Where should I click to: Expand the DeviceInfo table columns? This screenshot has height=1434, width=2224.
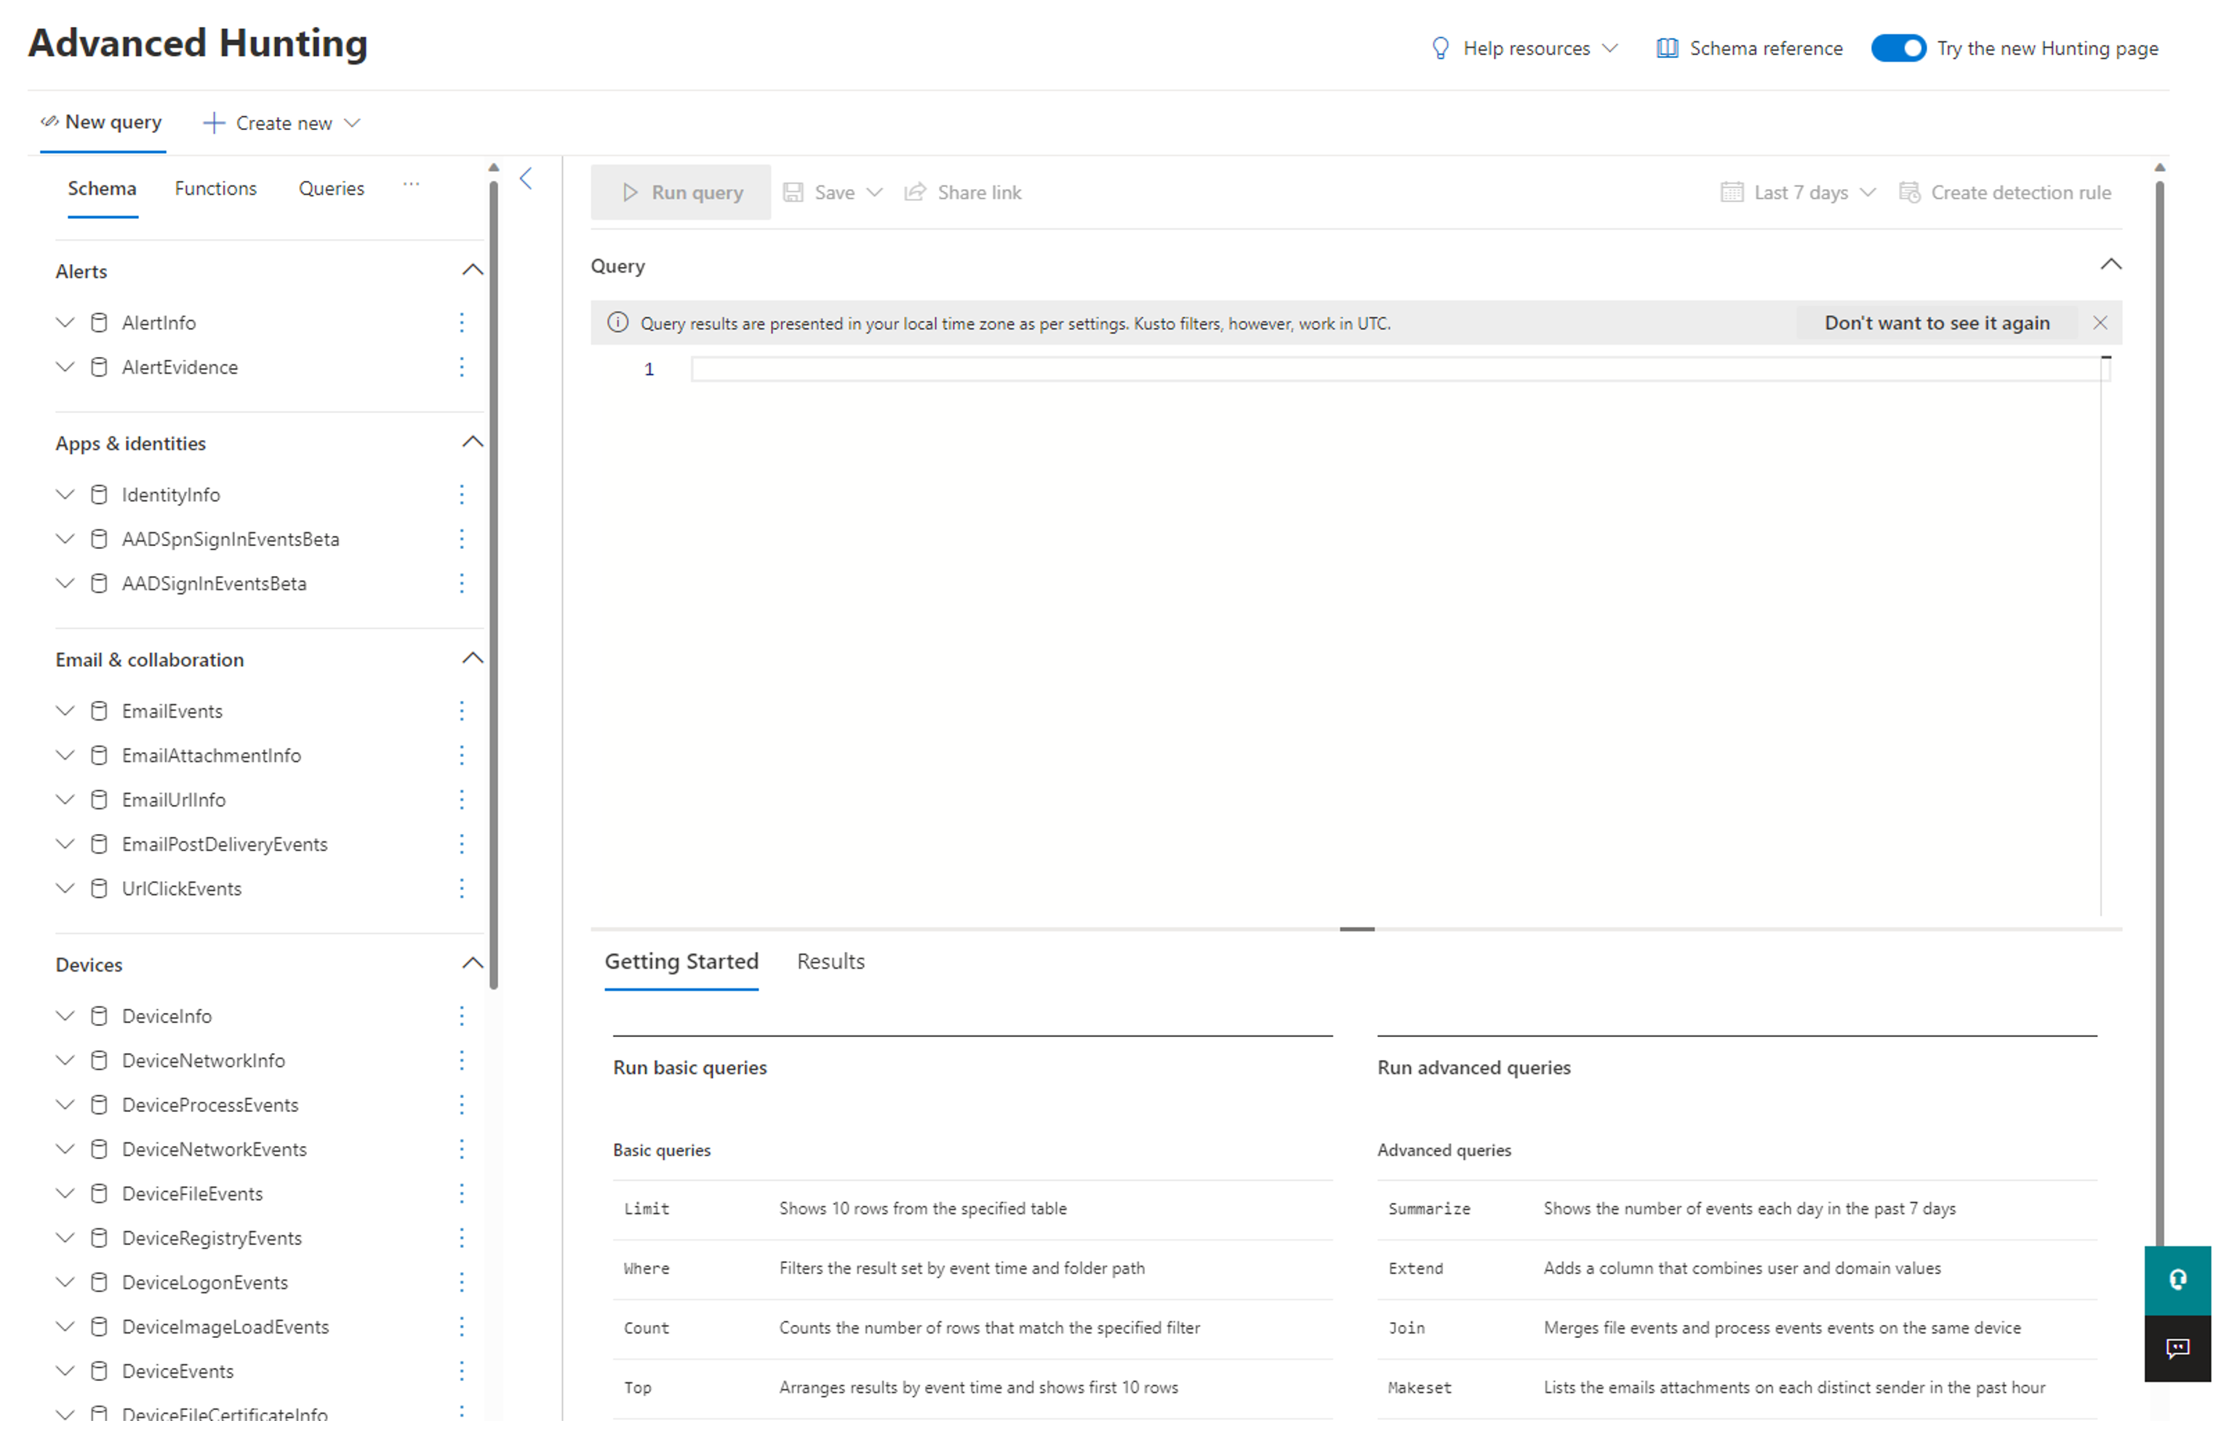tap(65, 1016)
